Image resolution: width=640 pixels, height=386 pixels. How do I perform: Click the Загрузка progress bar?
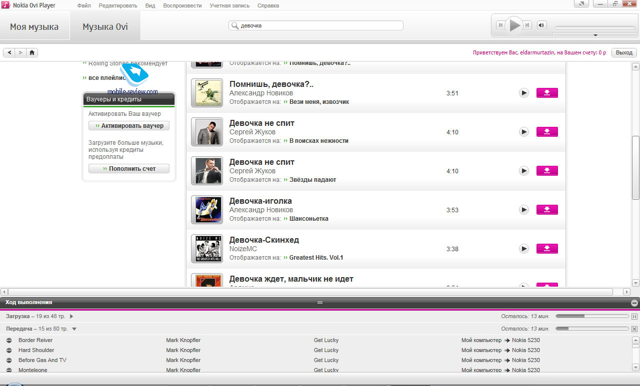tap(592, 316)
